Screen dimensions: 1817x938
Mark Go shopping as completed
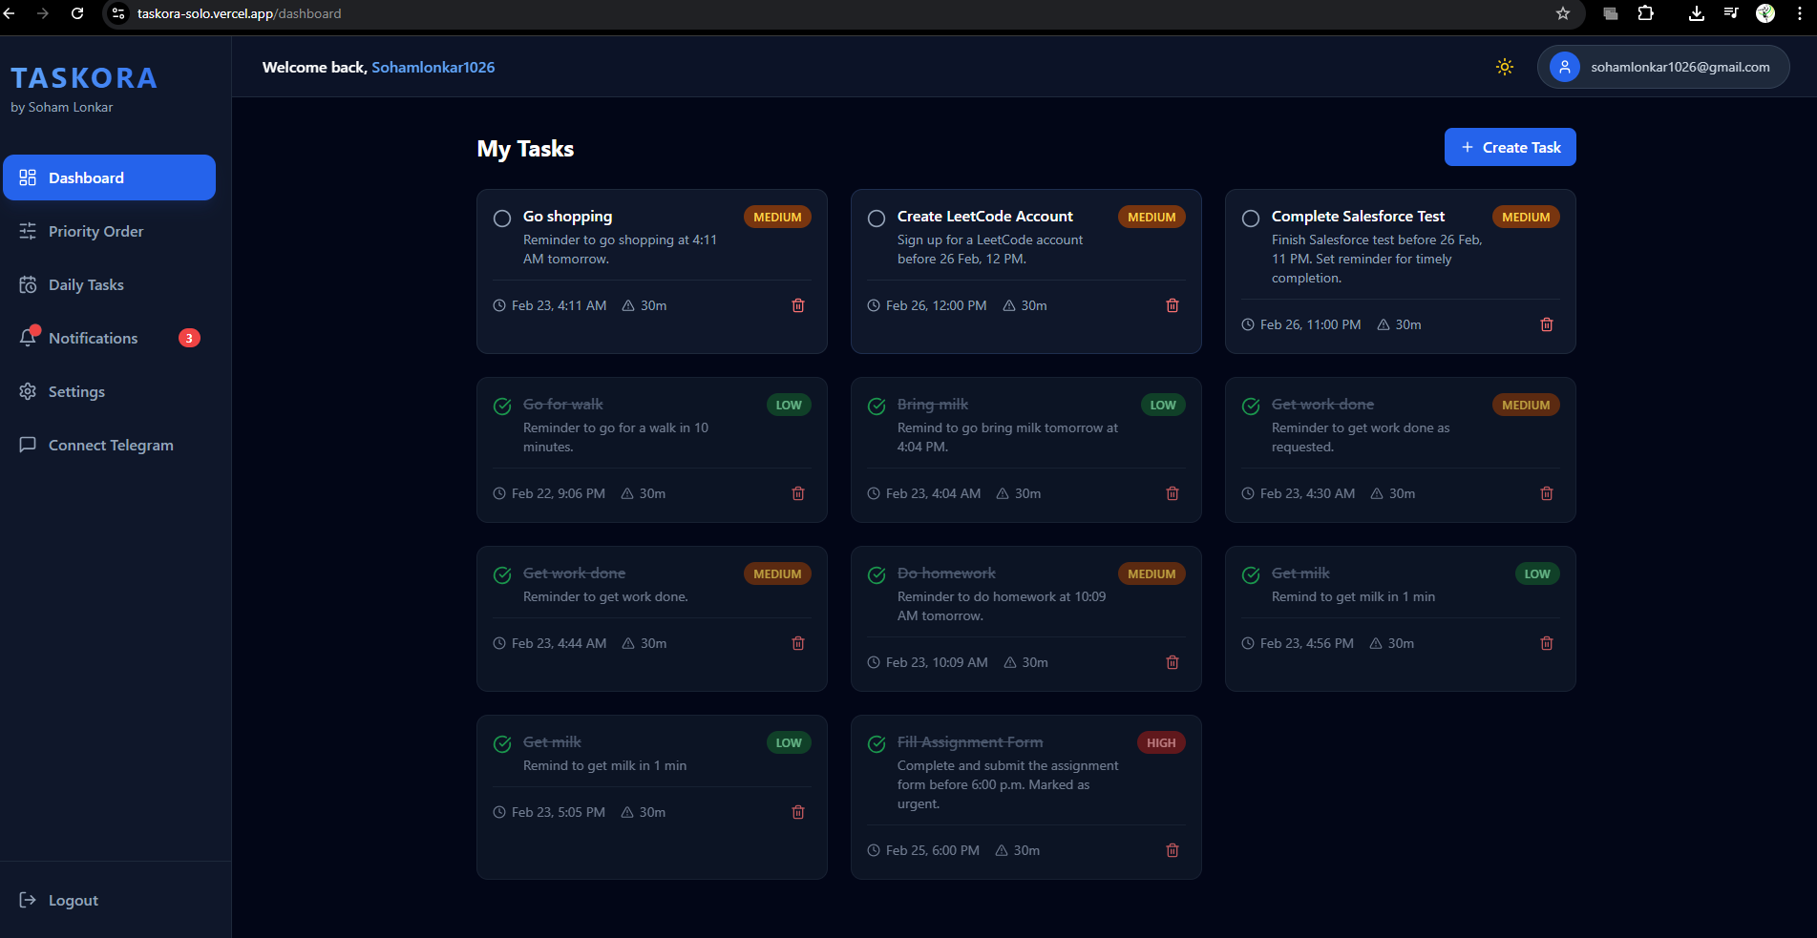click(x=502, y=218)
